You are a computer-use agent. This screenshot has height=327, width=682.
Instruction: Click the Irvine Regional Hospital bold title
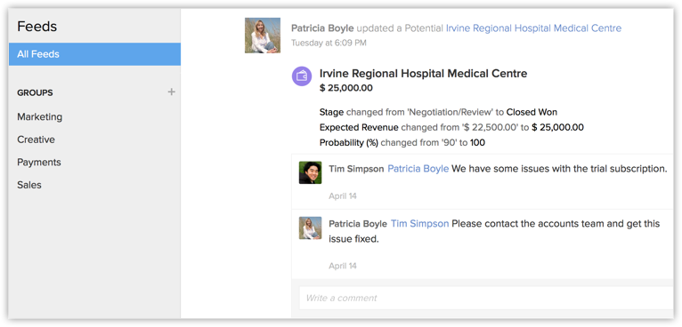[423, 74]
